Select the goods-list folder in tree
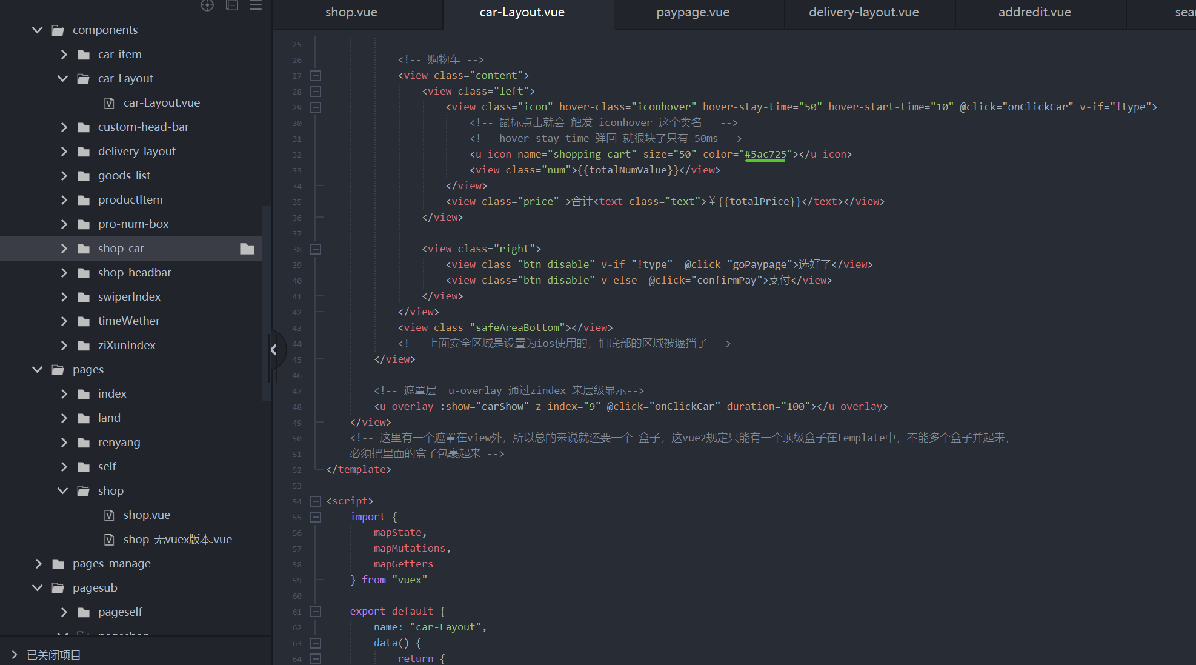This screenshot has width=1196, height=665. coord(124,176)
